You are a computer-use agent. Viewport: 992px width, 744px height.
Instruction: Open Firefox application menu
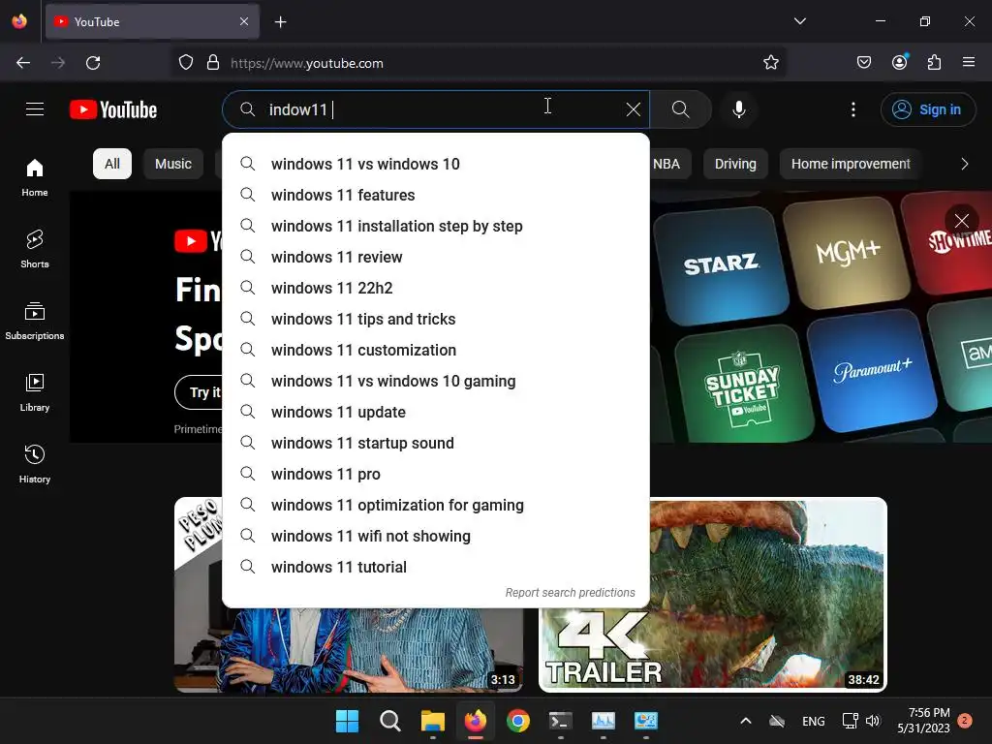[x=969, y=63]
